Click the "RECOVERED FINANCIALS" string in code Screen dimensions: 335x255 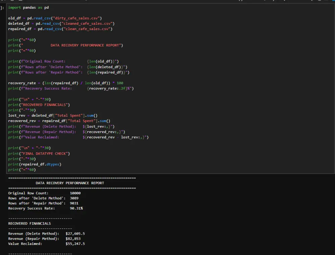pos(45,105)
